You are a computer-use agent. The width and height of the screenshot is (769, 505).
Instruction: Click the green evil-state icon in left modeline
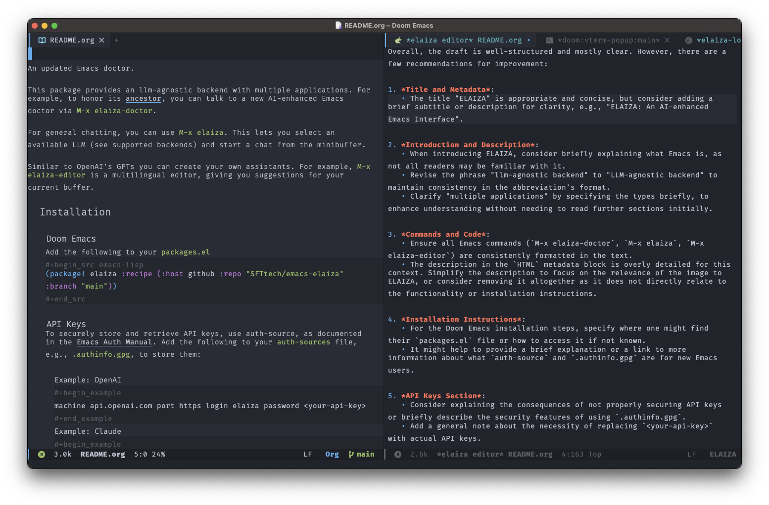(42, 454)
